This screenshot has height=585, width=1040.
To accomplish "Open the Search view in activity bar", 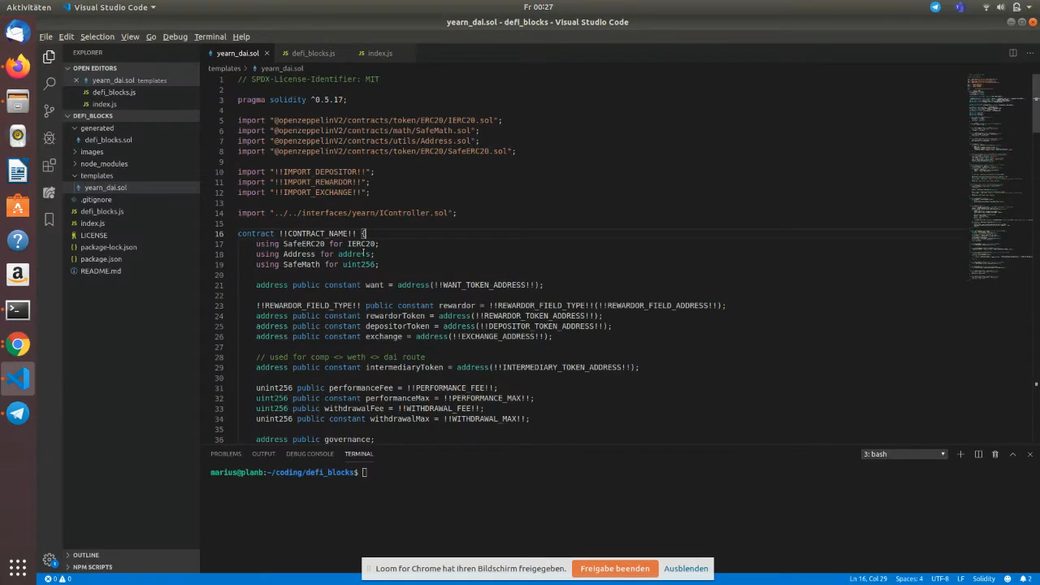I will pyautogui.click(x=49, y=83).
